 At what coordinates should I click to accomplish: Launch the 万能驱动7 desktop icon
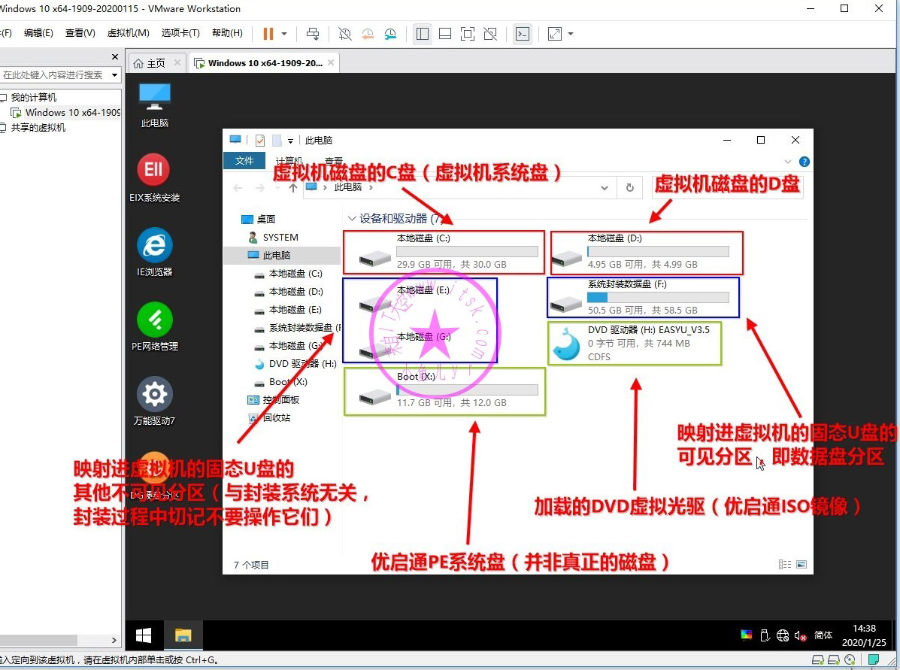(x=154, y=402)
